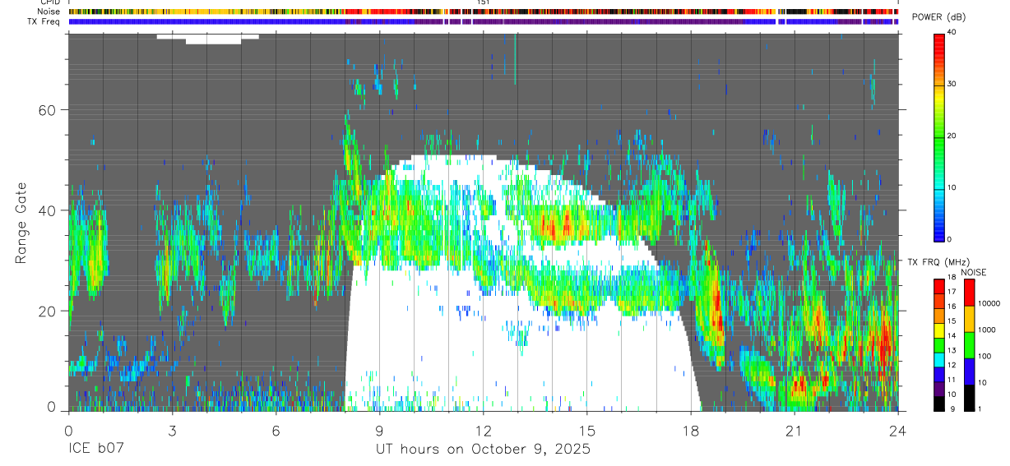Click the hour 6 label on the time axis
Image resolution: width=1010 pixels, height=466 pixels.
(276, 430)
